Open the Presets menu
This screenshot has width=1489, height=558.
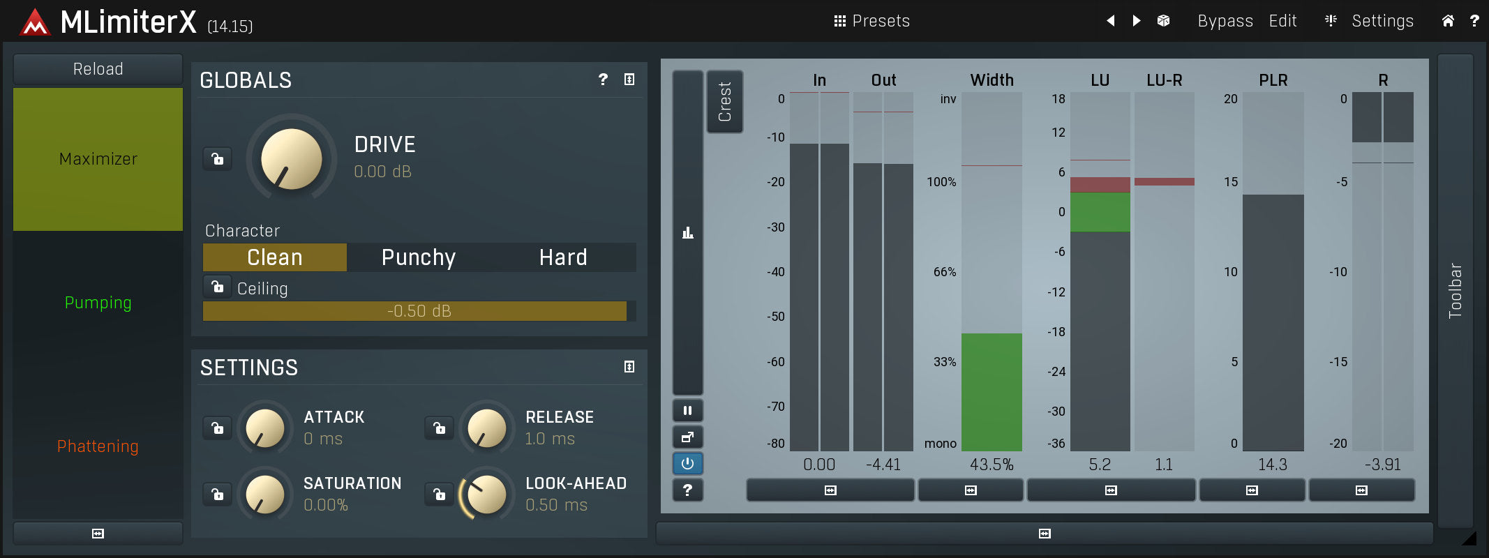pyautogui.click(x=872, y=21)
